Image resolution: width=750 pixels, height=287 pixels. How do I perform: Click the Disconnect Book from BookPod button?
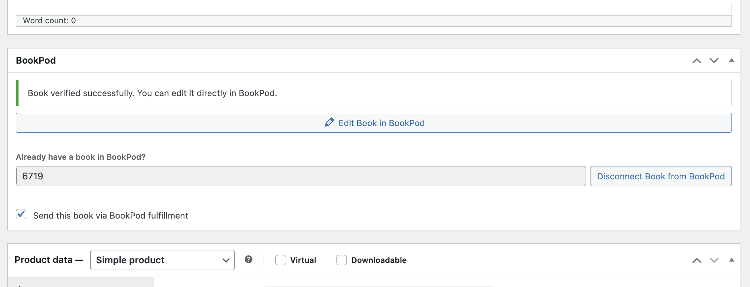pos(661,176)
